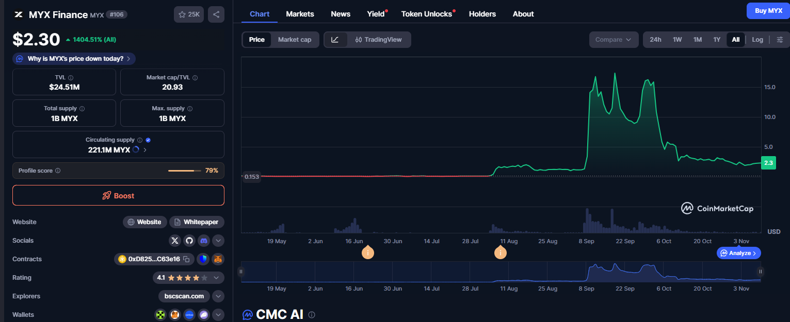This screenshot has width=790, height=322.
Task: Click the blue shield icon beside contract
Action: [x=203, y=259]
